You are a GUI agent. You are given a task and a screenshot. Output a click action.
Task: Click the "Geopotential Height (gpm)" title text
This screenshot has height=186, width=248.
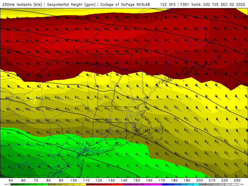(x=71, y=4)
